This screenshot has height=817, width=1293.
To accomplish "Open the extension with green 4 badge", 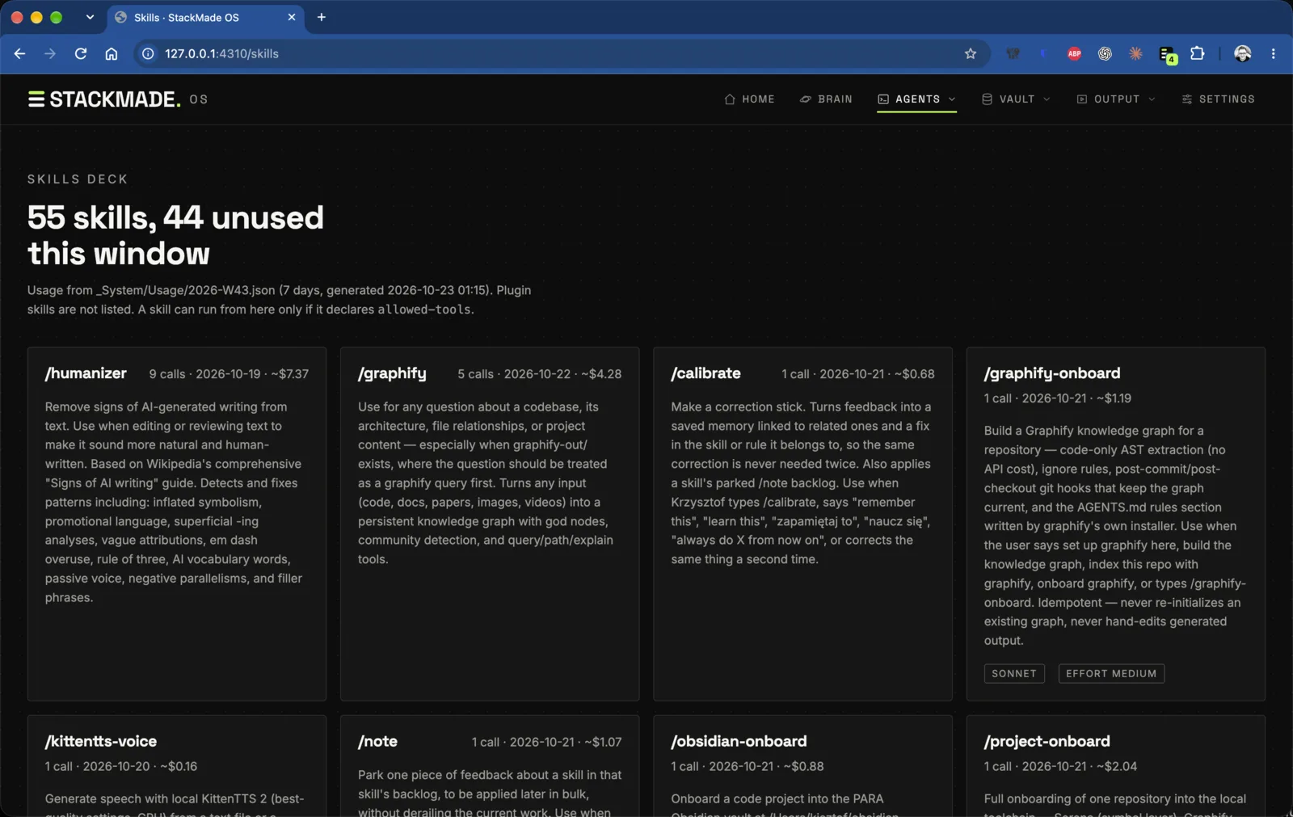I will (x=1167, y=54).
